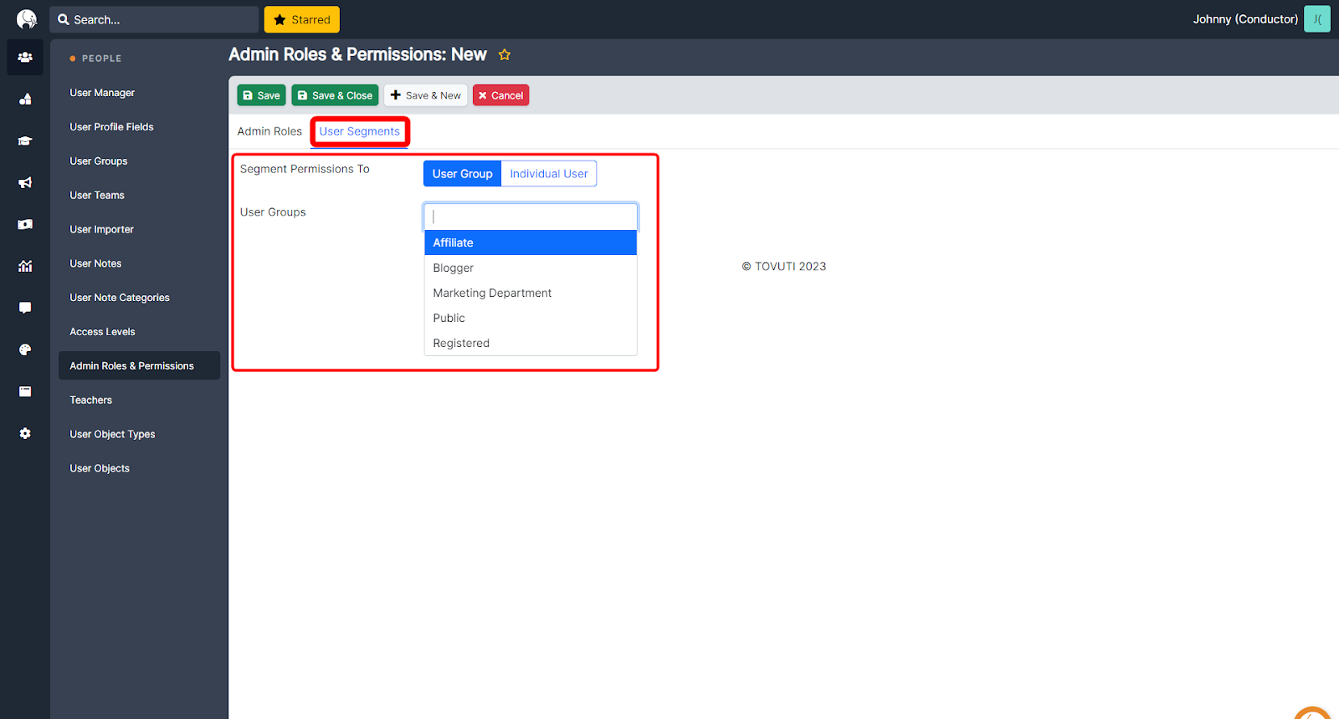Open the People section icon in sidebar
1339x719 pixels.
coord(25,58)
